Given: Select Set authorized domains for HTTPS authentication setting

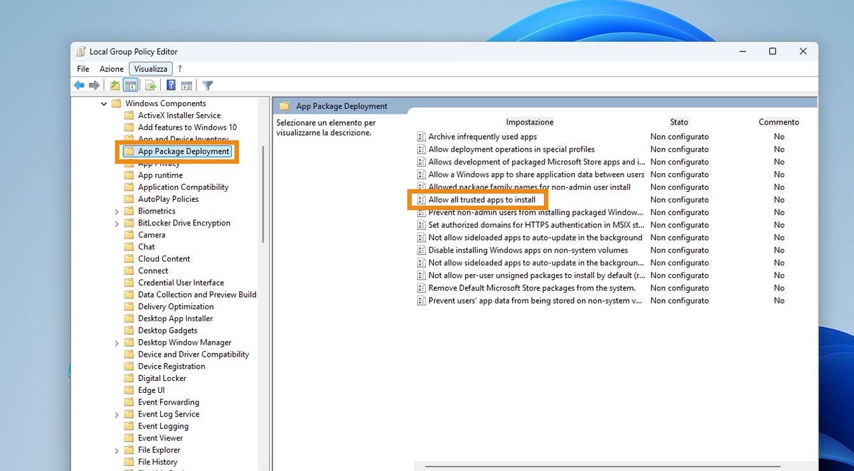Looking at the screenshot, I should tap(536, 225).
